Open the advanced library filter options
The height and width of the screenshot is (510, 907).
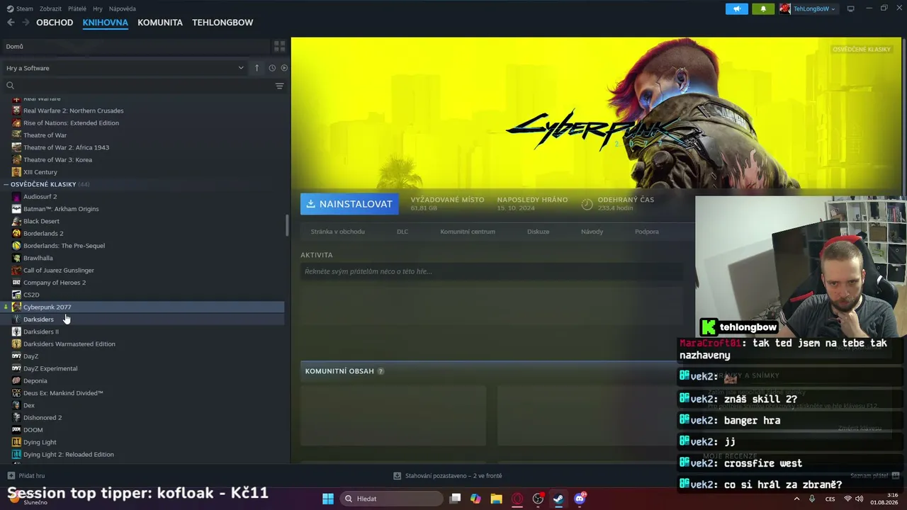click(279, 86)
